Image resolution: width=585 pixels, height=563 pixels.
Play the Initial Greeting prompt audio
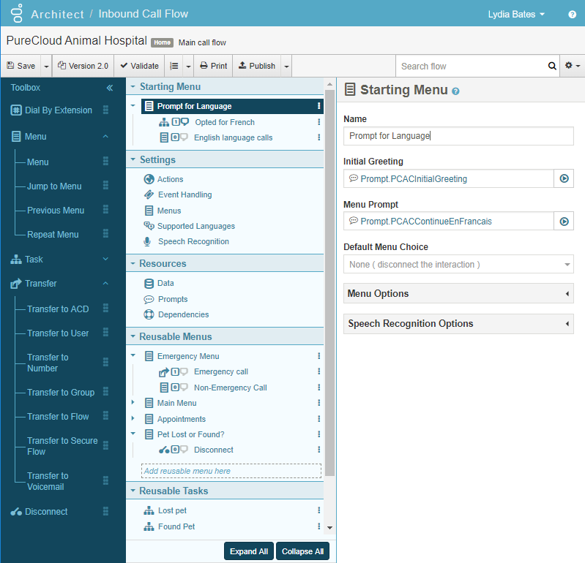coord(564,178)
